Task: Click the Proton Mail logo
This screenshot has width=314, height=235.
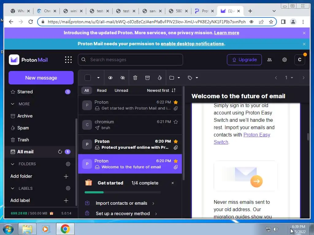Action: click(29, 60)
